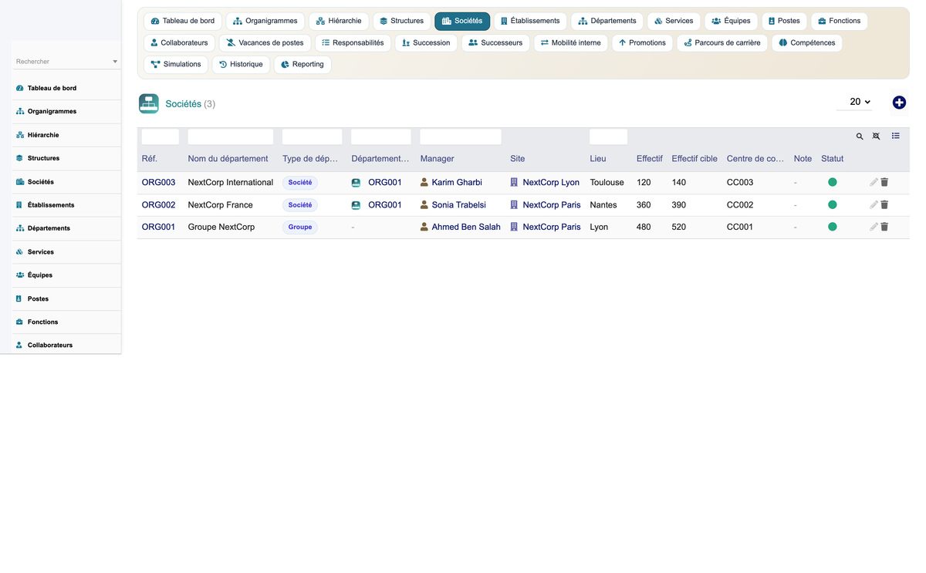This screenshot has height=573, width=926.
Task: Open Structures top tab
Action: 401,21
